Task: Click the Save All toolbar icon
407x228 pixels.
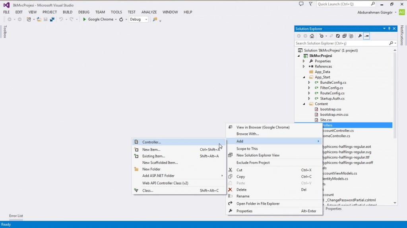Action: click(x=52, y=19)
